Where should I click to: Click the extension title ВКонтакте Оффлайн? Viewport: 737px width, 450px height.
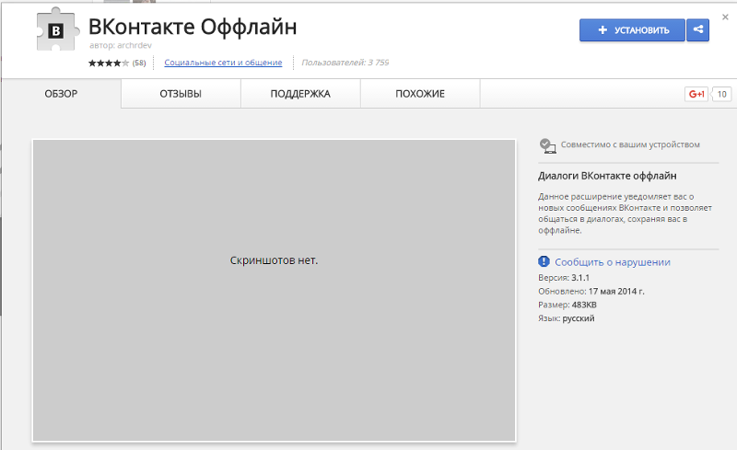point(193,27)
